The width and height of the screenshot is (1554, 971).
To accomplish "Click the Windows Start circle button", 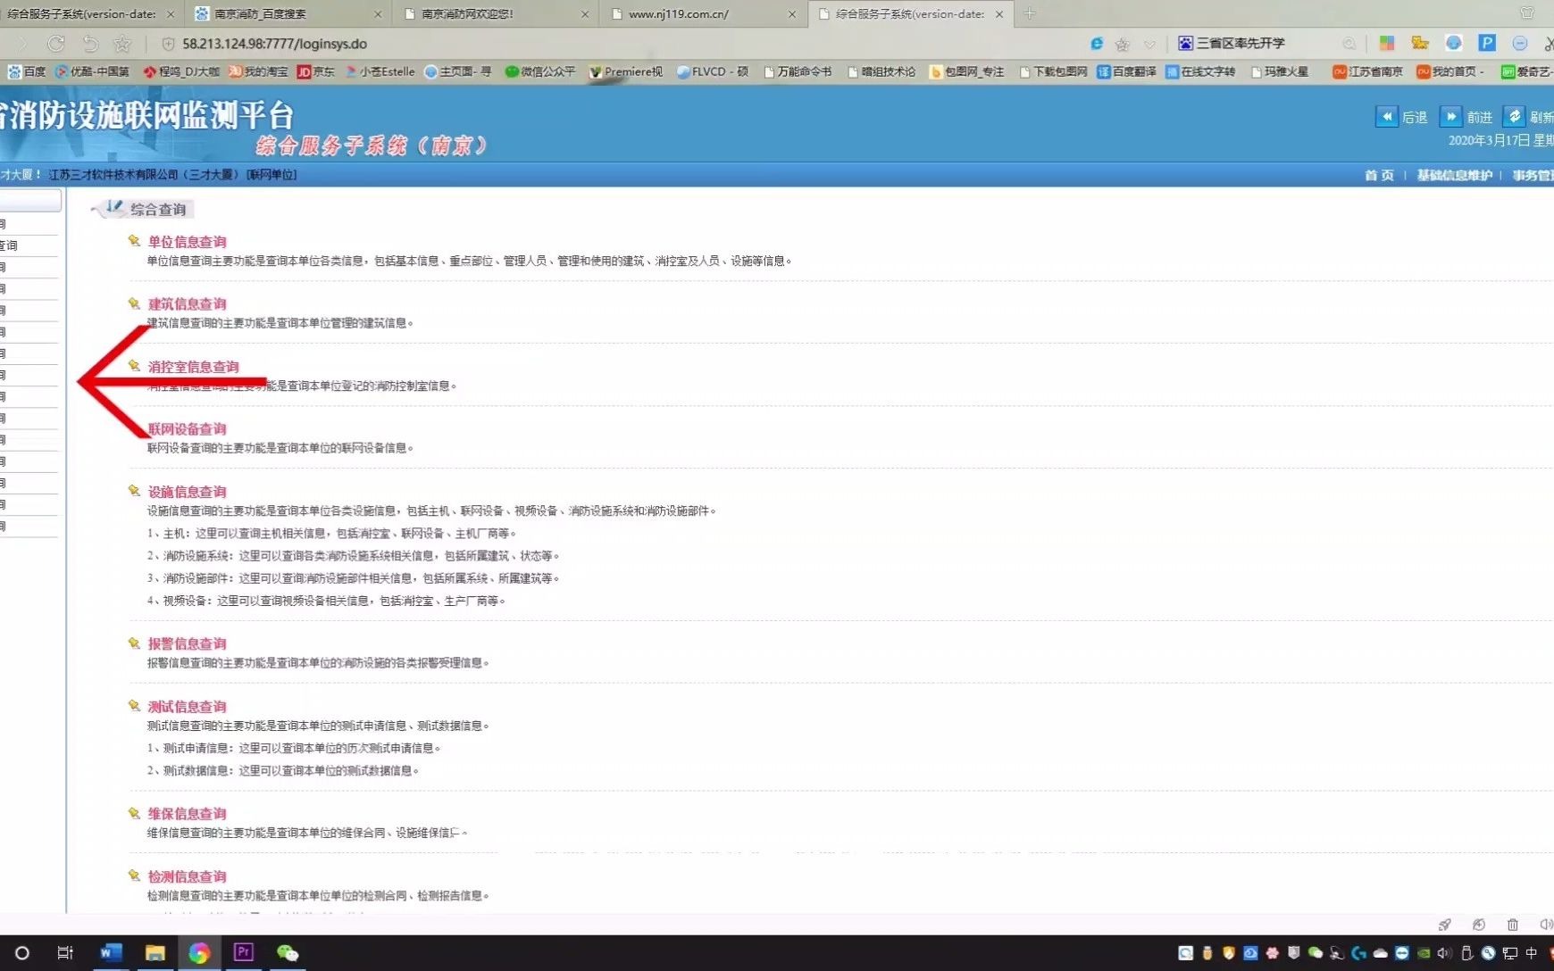I will [x=22, y=952].
